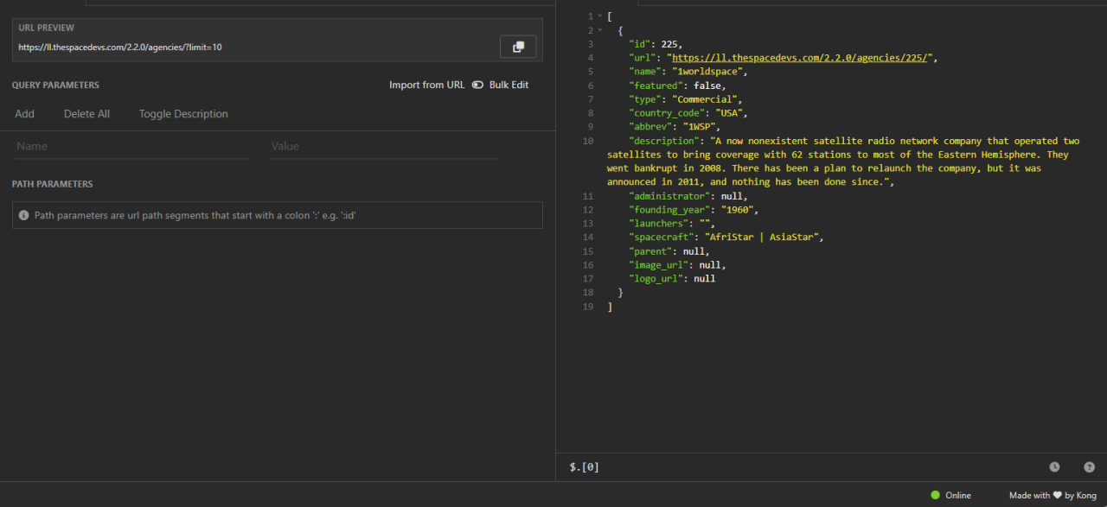
Task: Open response history via the clock icon
Action: 1054,466
